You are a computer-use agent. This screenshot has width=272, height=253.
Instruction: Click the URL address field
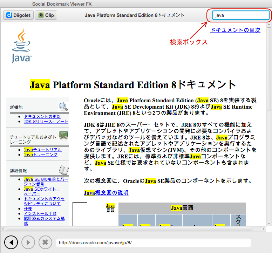(x=153, y=242)
